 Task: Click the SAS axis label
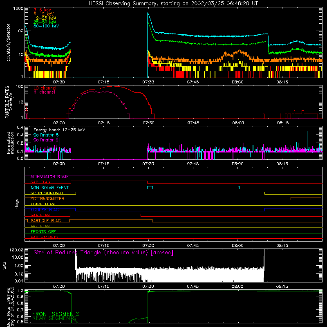tap(4, 266)
